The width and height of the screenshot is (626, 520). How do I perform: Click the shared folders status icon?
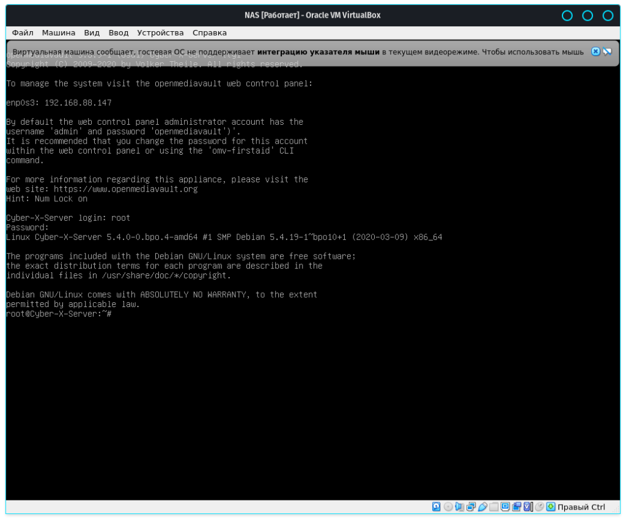pyautogui.click(x=494, y=507)
